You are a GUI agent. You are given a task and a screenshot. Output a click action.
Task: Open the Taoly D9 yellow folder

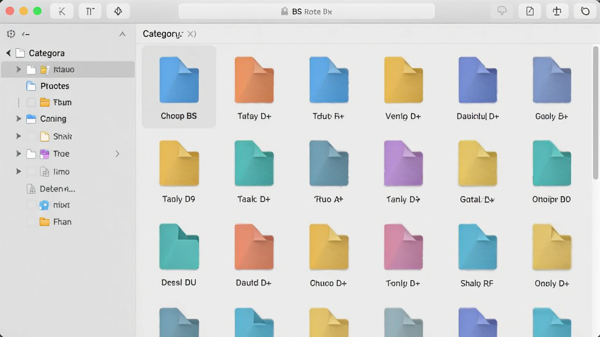click(179, 163)
